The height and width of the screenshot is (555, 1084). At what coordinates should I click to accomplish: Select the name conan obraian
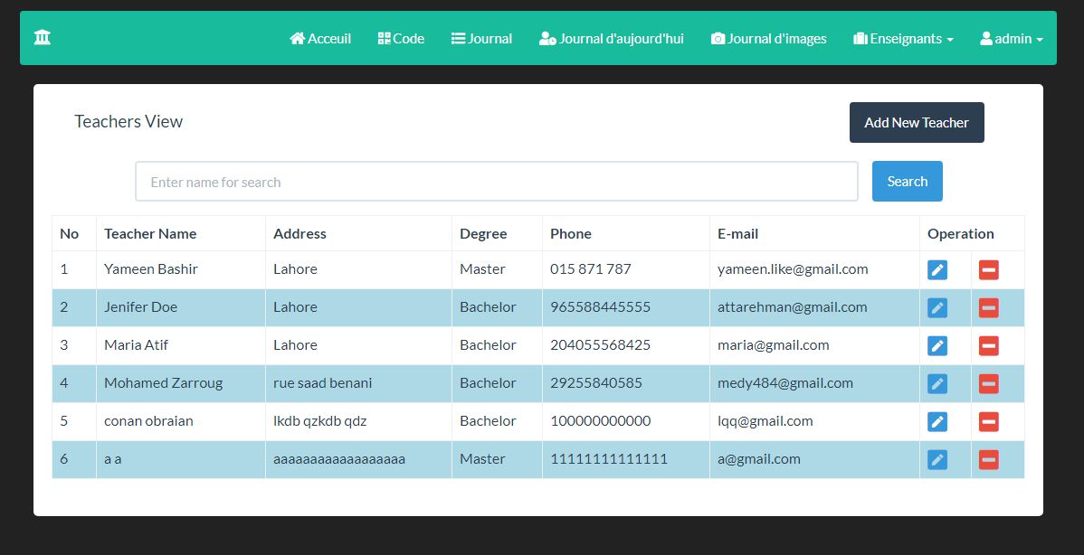coord(148,421)
